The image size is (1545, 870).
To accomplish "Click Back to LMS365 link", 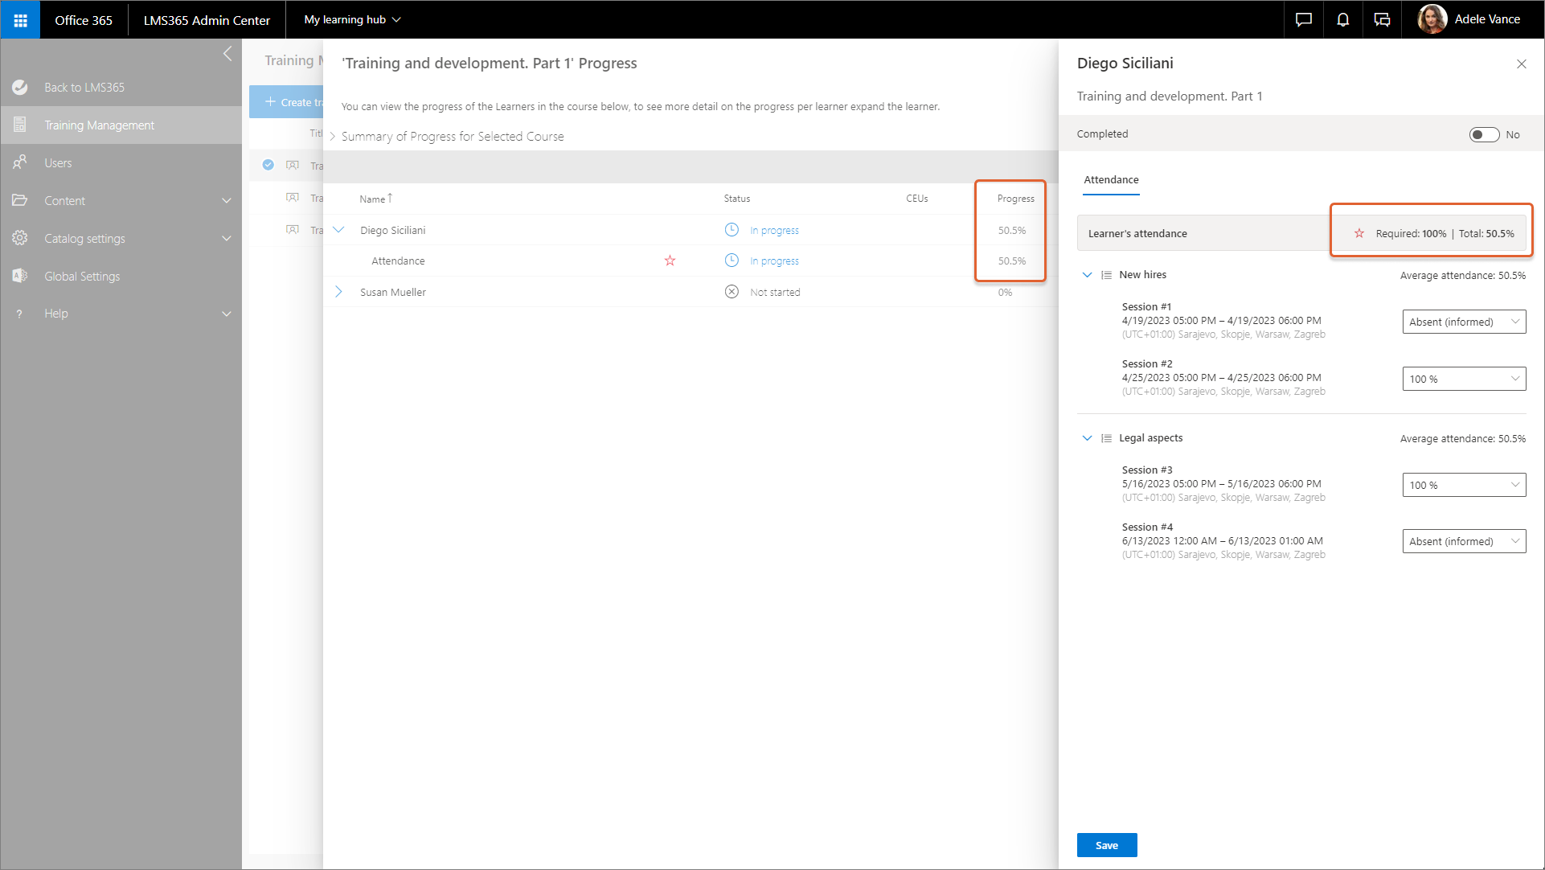I will click(x=84, y=87).
